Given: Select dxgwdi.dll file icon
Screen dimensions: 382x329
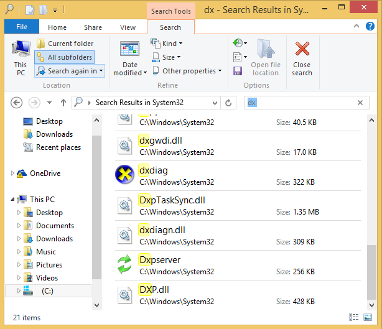Looking at the screenshot, I should click(x=124, y=146).
